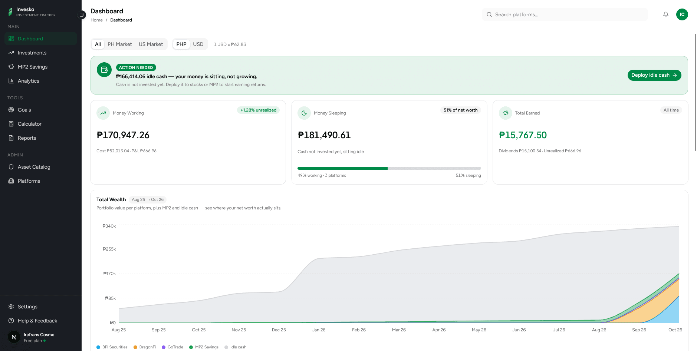Click the All time badge on Total Earned

pyautogui.click(x=671, y=110)
